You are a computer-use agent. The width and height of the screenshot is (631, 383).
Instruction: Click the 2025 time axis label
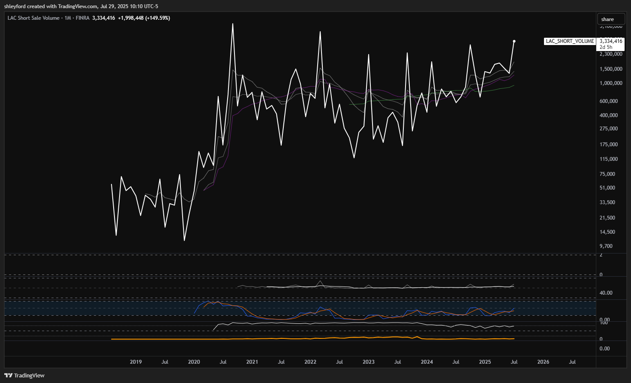485,362
